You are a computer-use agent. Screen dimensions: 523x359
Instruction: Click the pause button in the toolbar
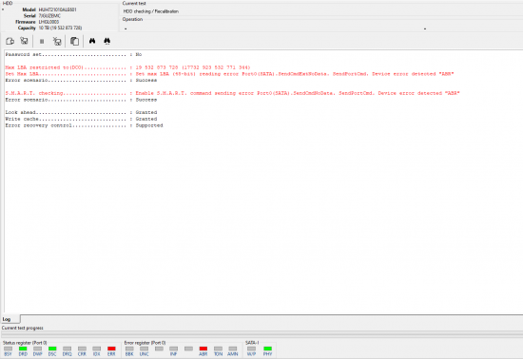(x=42, y=41)
